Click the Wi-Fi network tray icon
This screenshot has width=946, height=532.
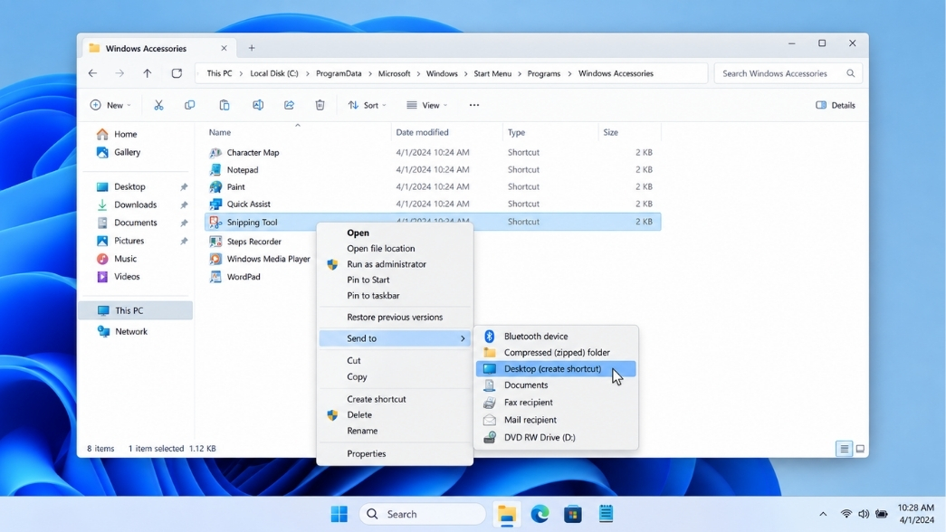(x=846, y=514)
